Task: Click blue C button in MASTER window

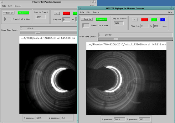Action: click(163, 20)
